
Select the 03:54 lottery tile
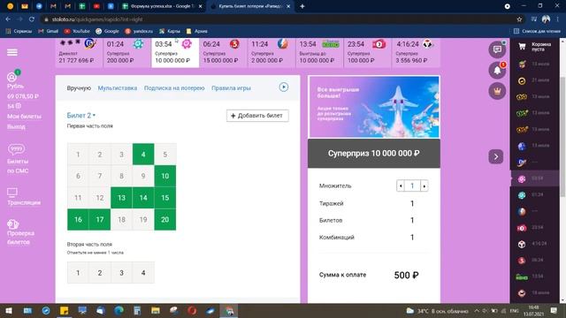pos(175,52)
